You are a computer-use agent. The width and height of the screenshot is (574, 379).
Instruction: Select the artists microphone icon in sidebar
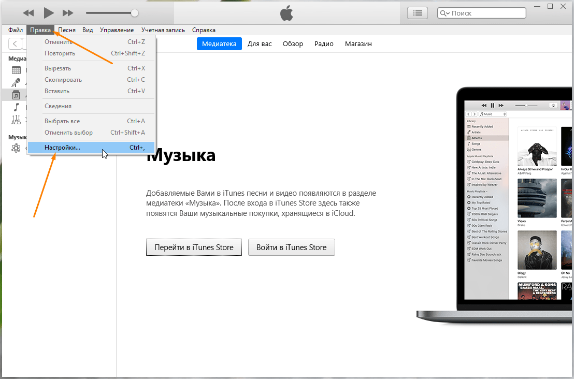point(16,83)
